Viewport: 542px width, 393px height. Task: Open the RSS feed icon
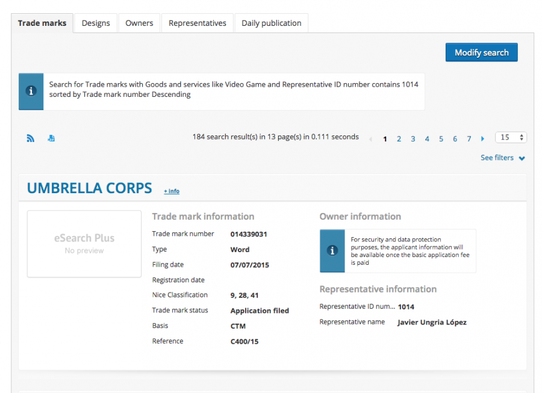[x=31, y=138]
